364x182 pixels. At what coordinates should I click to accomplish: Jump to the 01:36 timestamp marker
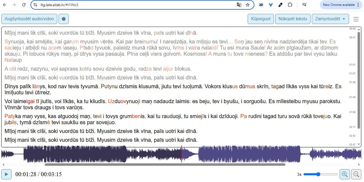352,82
